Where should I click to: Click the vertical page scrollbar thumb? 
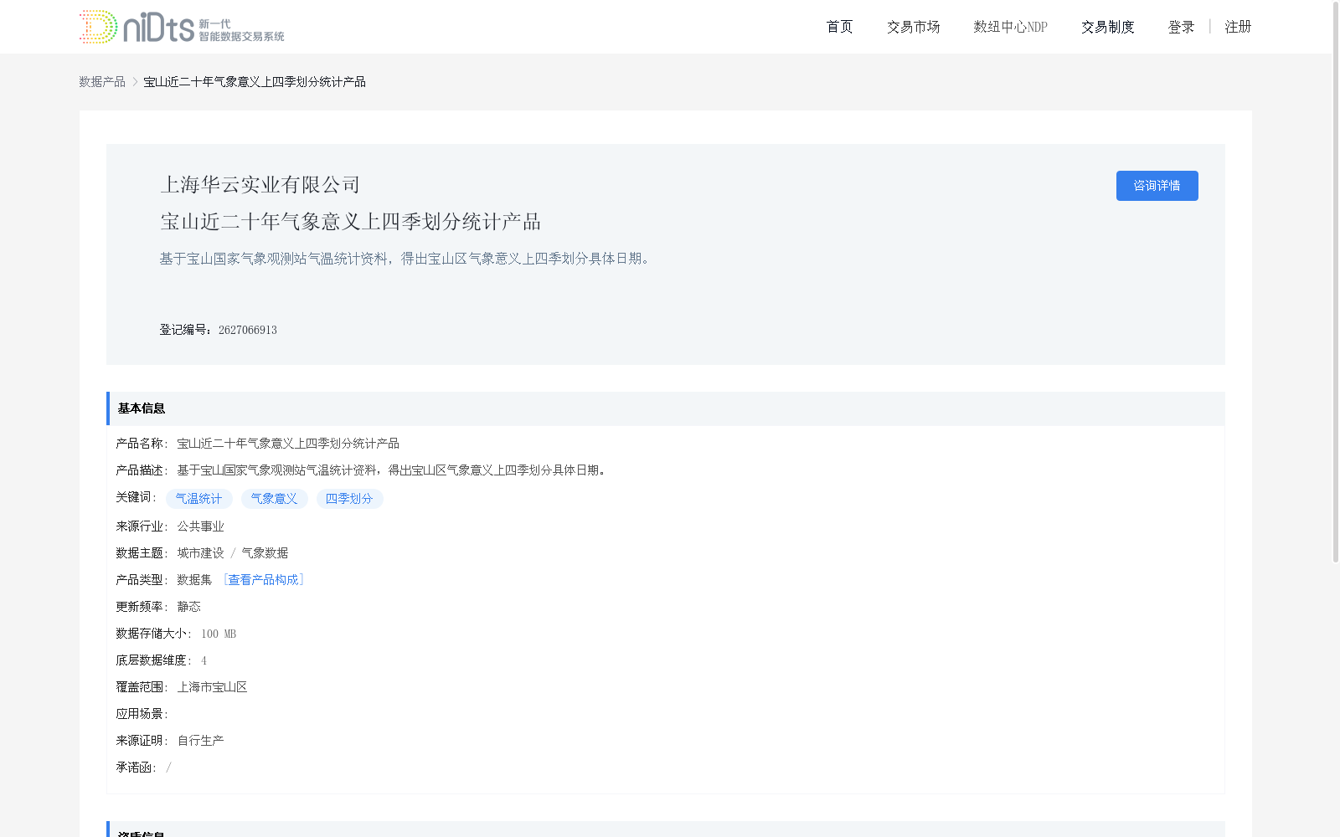[1336, 282]
